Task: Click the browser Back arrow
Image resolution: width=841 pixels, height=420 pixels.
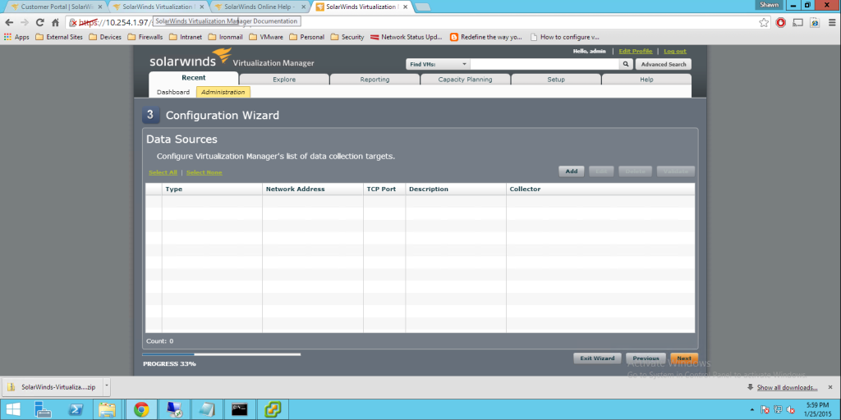Action: pyautogui.click(x=9, y=22)
